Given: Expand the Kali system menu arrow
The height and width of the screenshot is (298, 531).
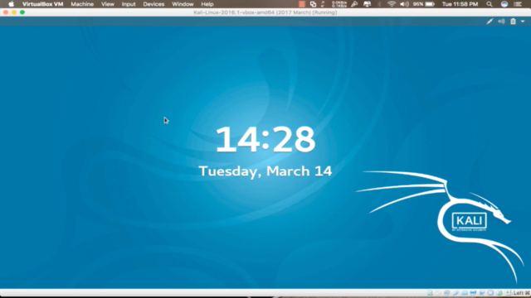Looking at the screenshot, I should click(523, 22).
